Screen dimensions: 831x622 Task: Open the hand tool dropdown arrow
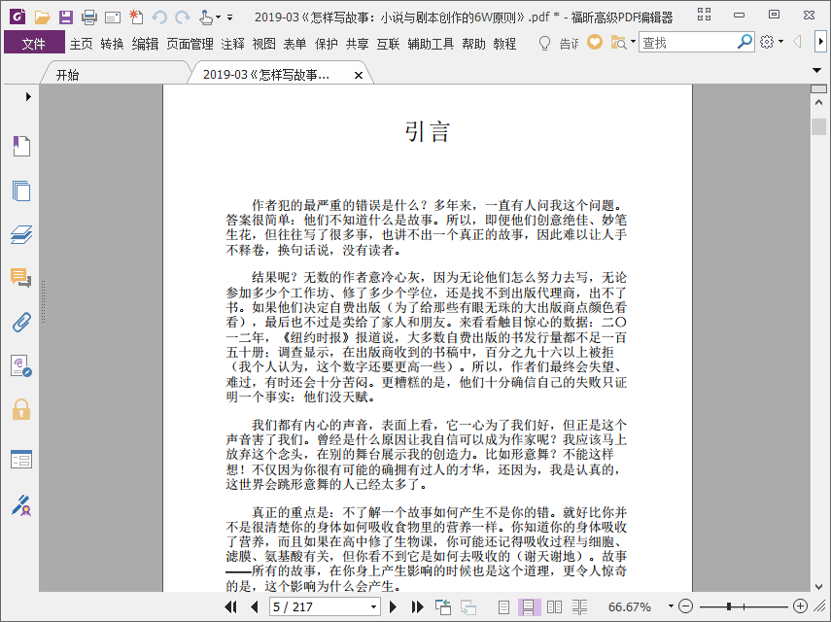(218, 17)
